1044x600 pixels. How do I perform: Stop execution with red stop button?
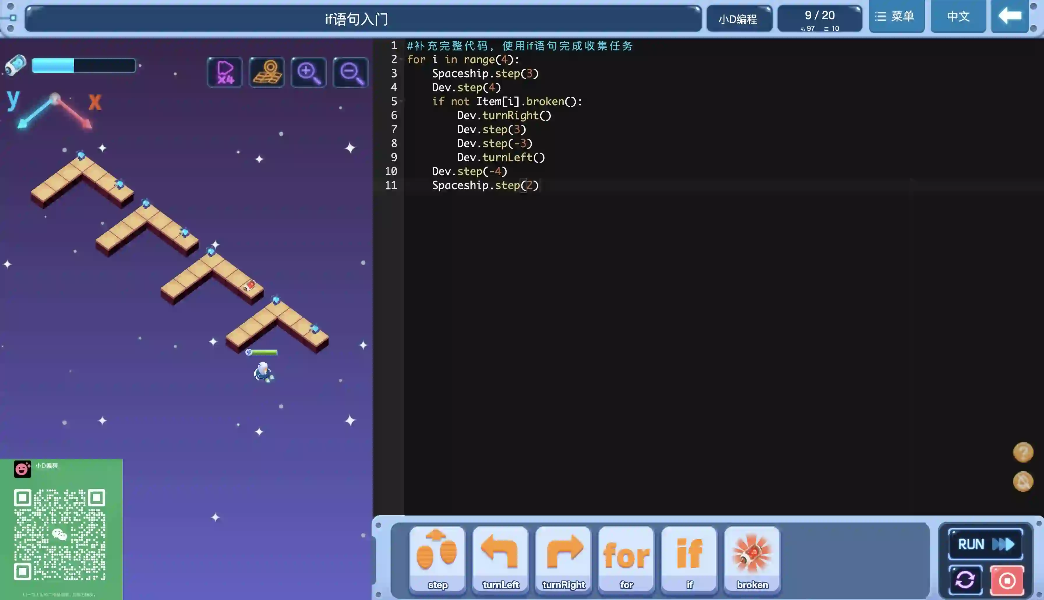pos(1007,580)
